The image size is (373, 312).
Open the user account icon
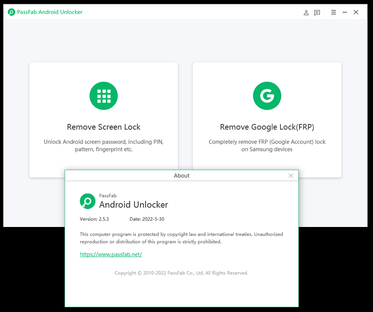coord(306,12)
